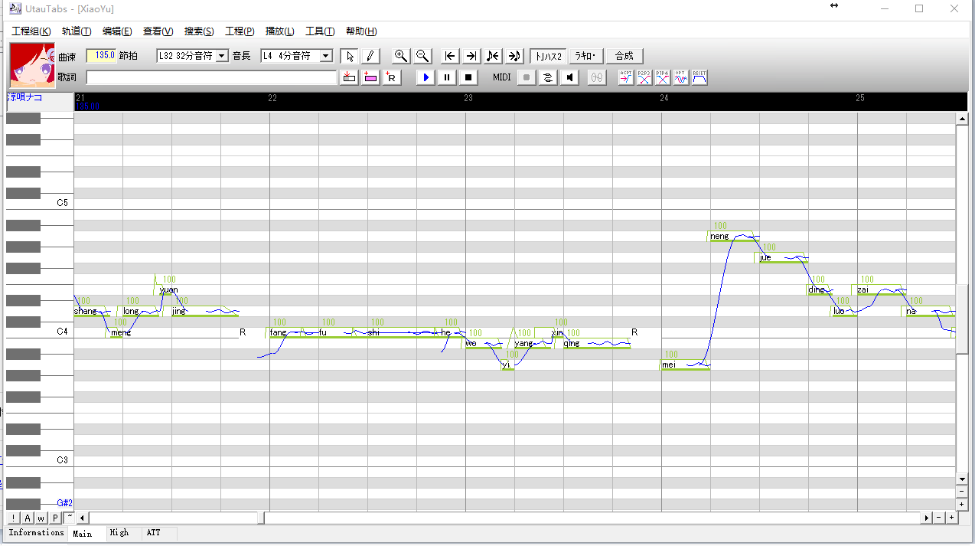Click the tempo value field 135.0

tap(101, 56)
